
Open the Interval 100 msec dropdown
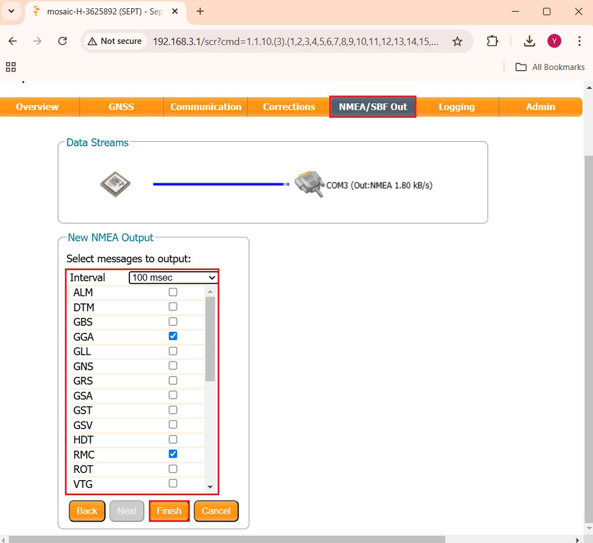pyautogui.click(x=174, y=277)
